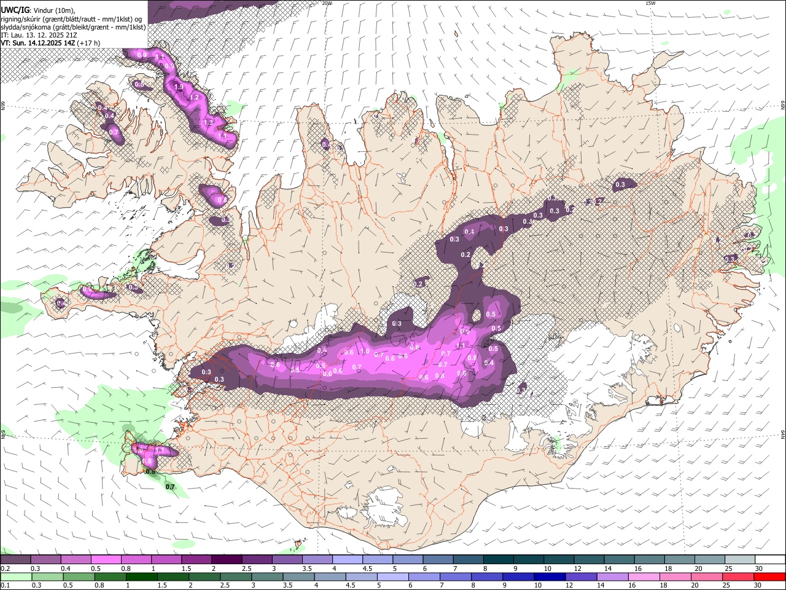This screenshot has height=590, width=786.
Task: Select the 20–25 rose pink rain scale swatch
Action: [x=707, y=576]
